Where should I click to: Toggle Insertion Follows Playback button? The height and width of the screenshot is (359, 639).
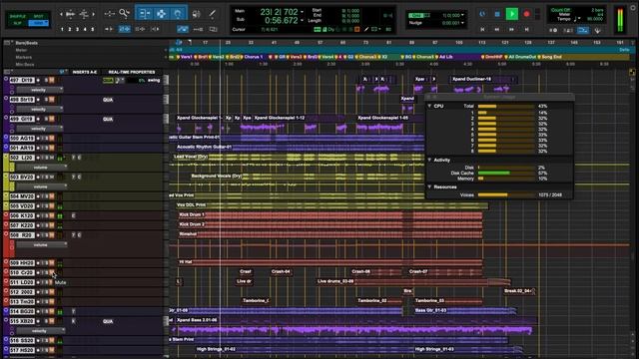point(155,29)
